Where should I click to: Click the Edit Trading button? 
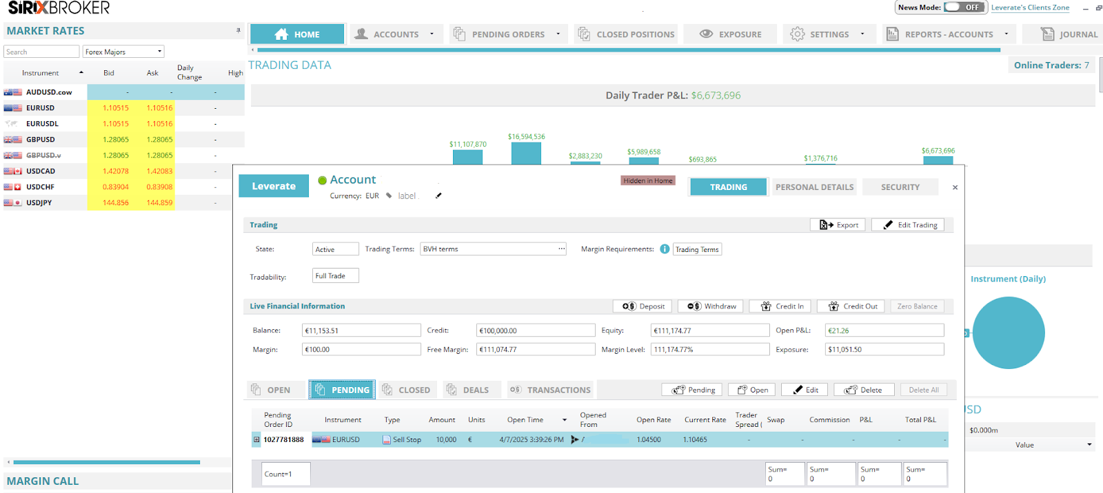[911, 225]
